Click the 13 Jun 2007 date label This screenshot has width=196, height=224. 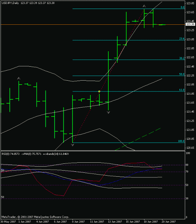coord(115,221)
